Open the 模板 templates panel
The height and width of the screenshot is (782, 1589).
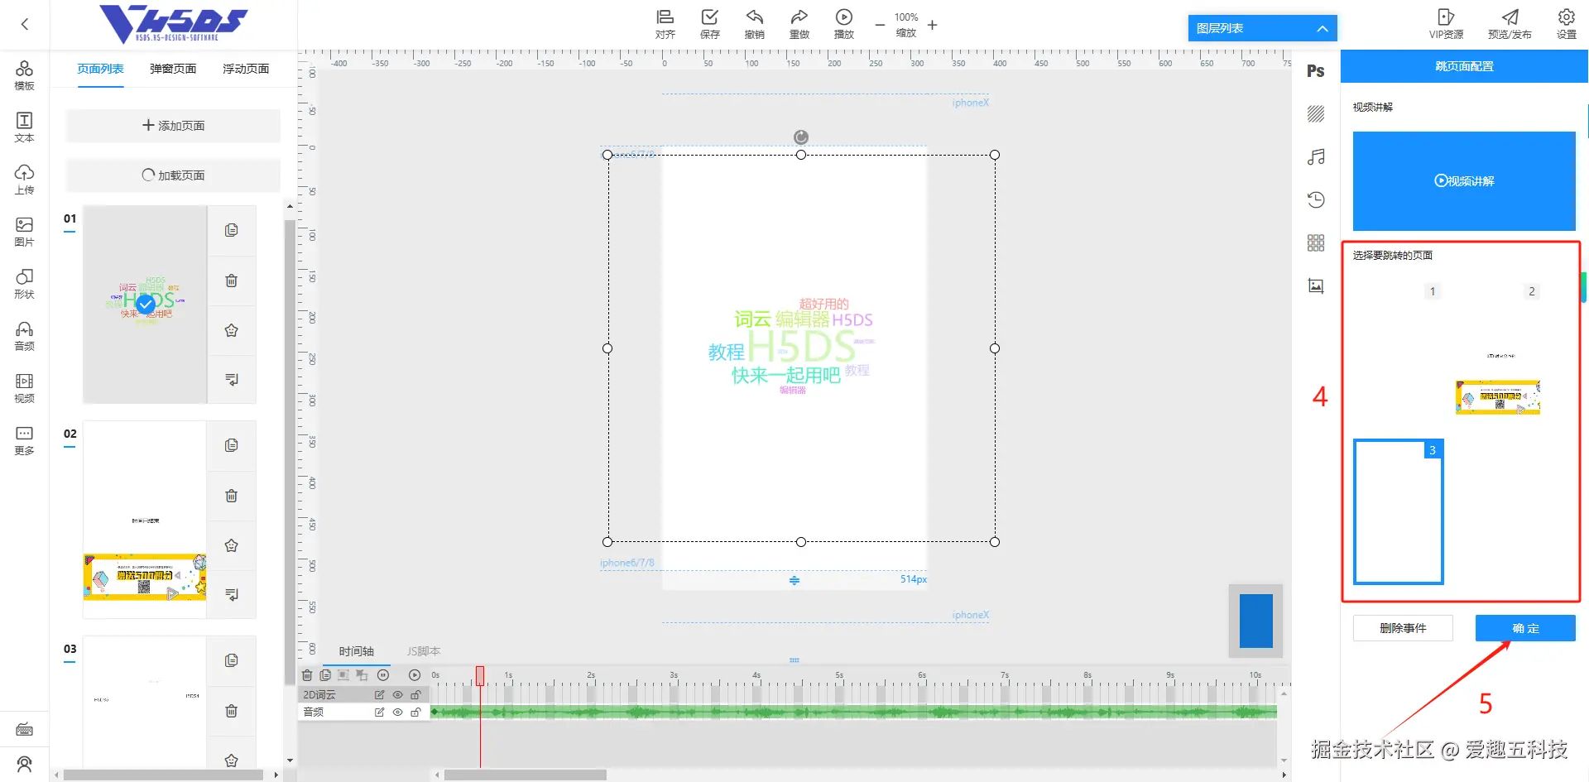(x=25, y=75)
